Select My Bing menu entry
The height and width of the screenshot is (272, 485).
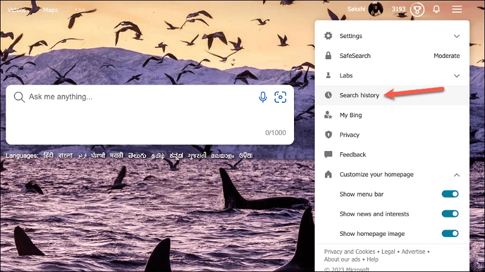pyautogui.click(x=351, y=115)
